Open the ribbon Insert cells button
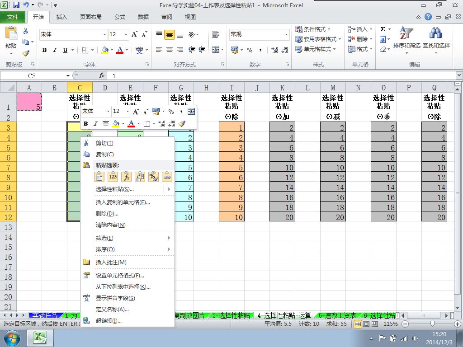 tap(360, 29)
